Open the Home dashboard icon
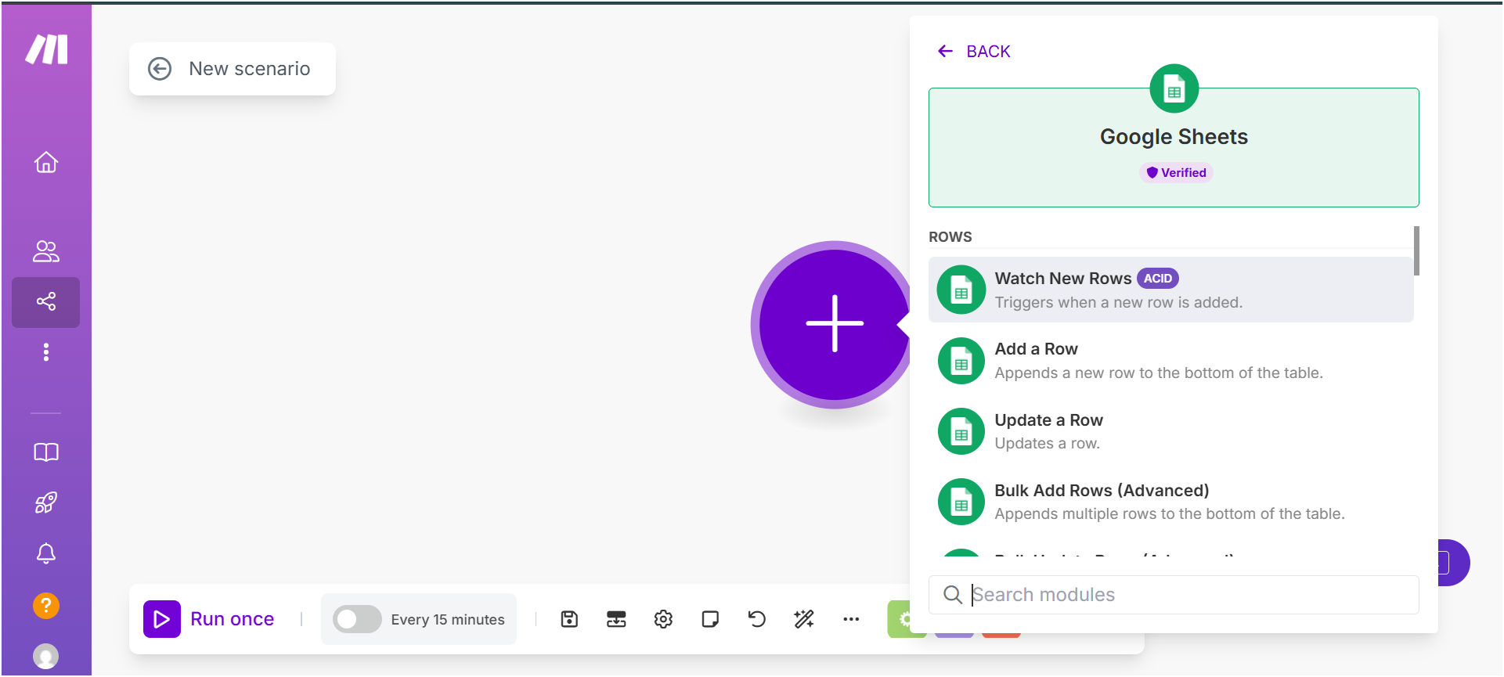Screen dimensions: 1504x677 point(46,162)
